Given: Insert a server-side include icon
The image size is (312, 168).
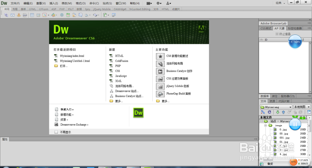Looking at the screenshot, I should 74,15.
